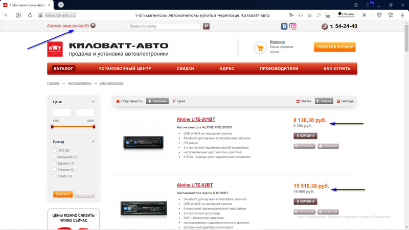Open downloads arrow icon
Viewport: 409px width, 230px height.
click(402, 15)
